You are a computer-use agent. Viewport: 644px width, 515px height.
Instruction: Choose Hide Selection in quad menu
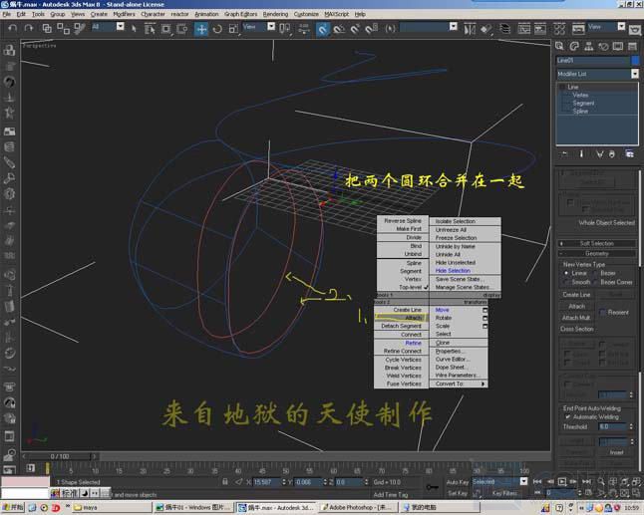pyautogui.click(x=453, y=271)
